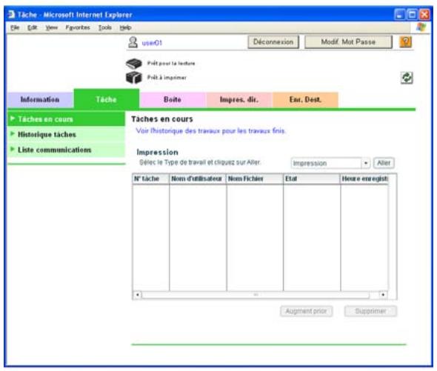Follow the Voir l'historique des travaux link

click(210, 131)
